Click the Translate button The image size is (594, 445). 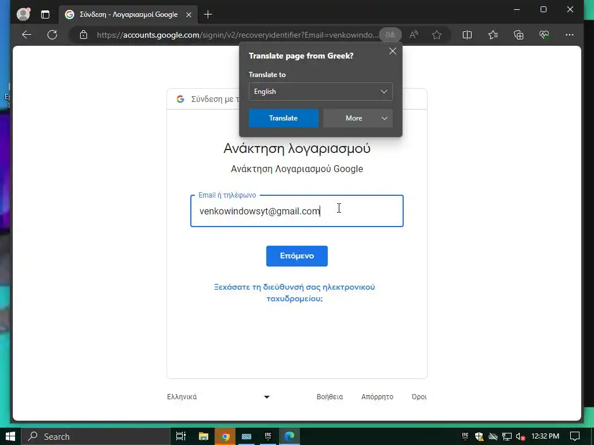[x=283, y=118]
